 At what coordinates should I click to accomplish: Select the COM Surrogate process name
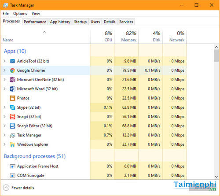coord(31,175)
